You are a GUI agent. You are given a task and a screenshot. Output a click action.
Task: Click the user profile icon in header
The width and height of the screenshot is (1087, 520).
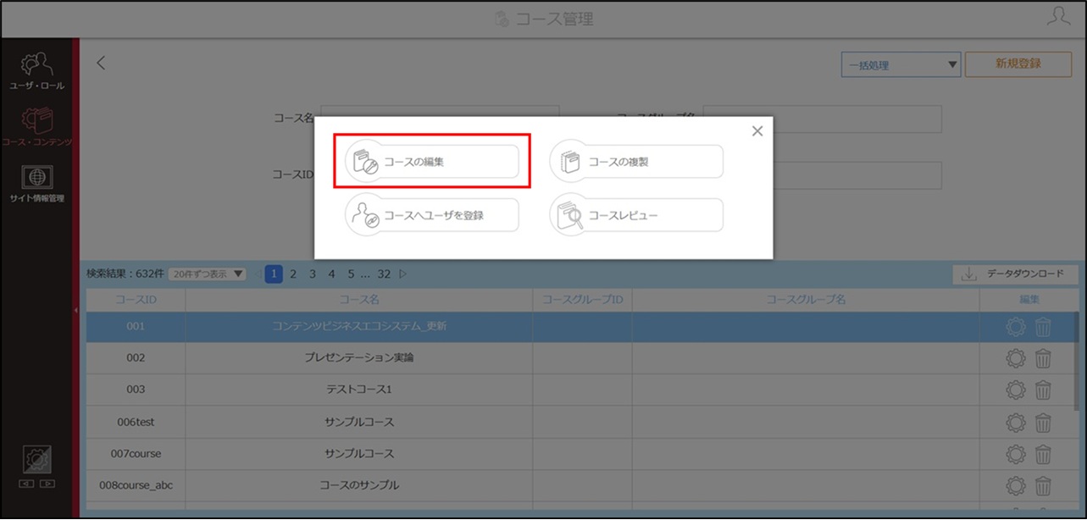pos(1058,17)
